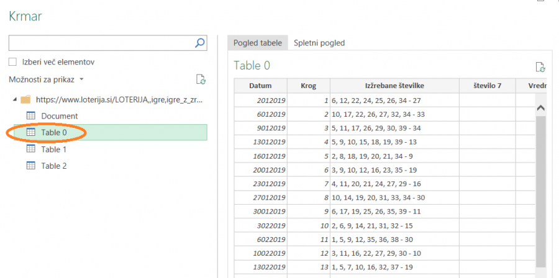Click the 'Izžrebane številke' column header
The width and height of the screenshot is (559, 278).
coord(394,86)
